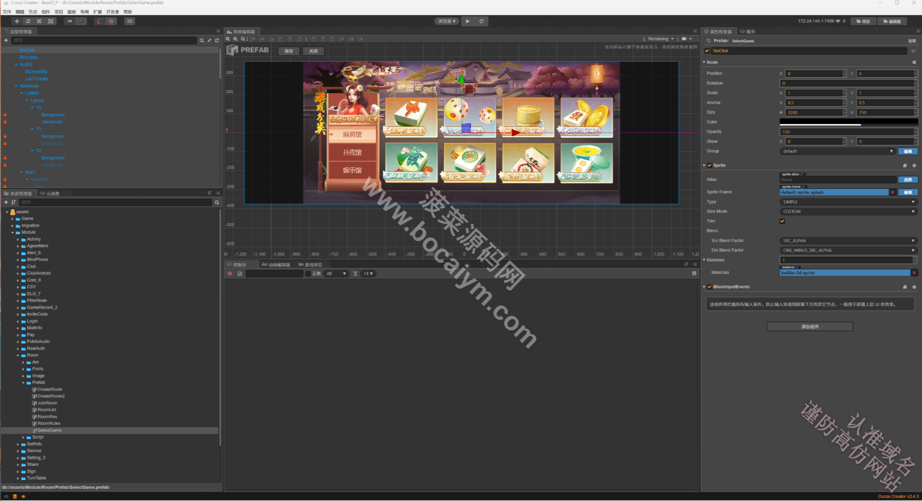Click the 添加组件 add component button
922x501 pixels.
coord(810,327)
